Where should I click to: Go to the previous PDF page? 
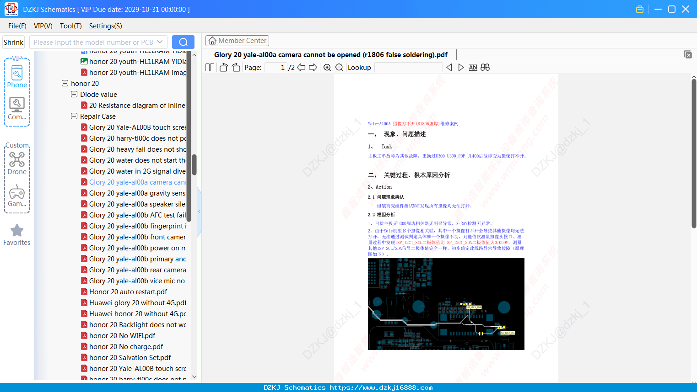click(x=301, y=68)
